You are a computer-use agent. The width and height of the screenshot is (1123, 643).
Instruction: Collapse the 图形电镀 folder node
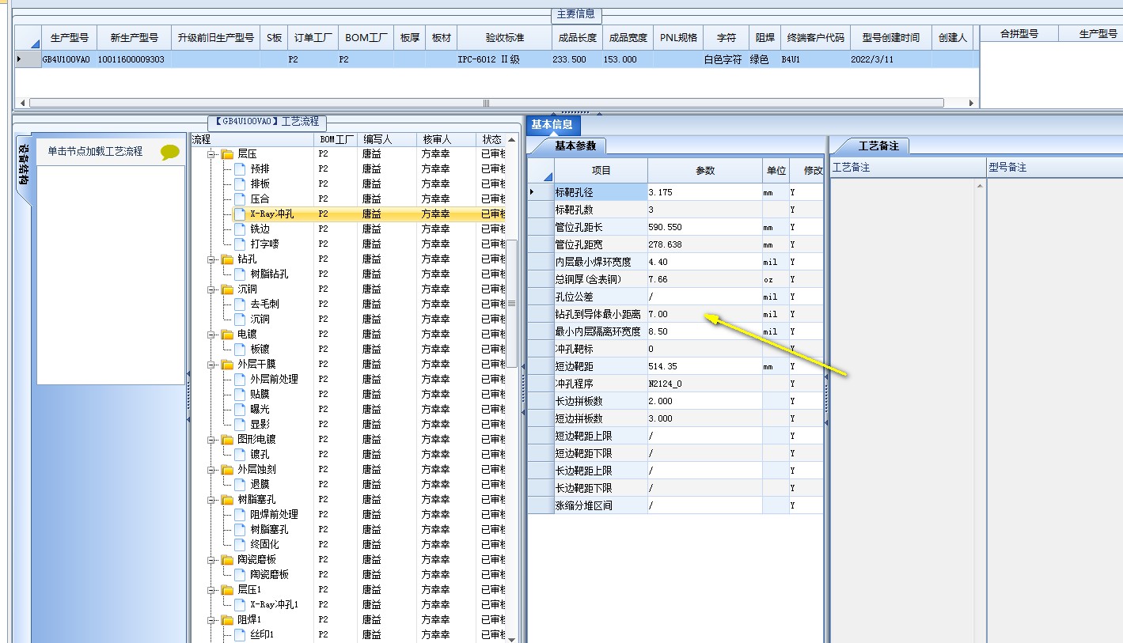click(x=212, y=440)
